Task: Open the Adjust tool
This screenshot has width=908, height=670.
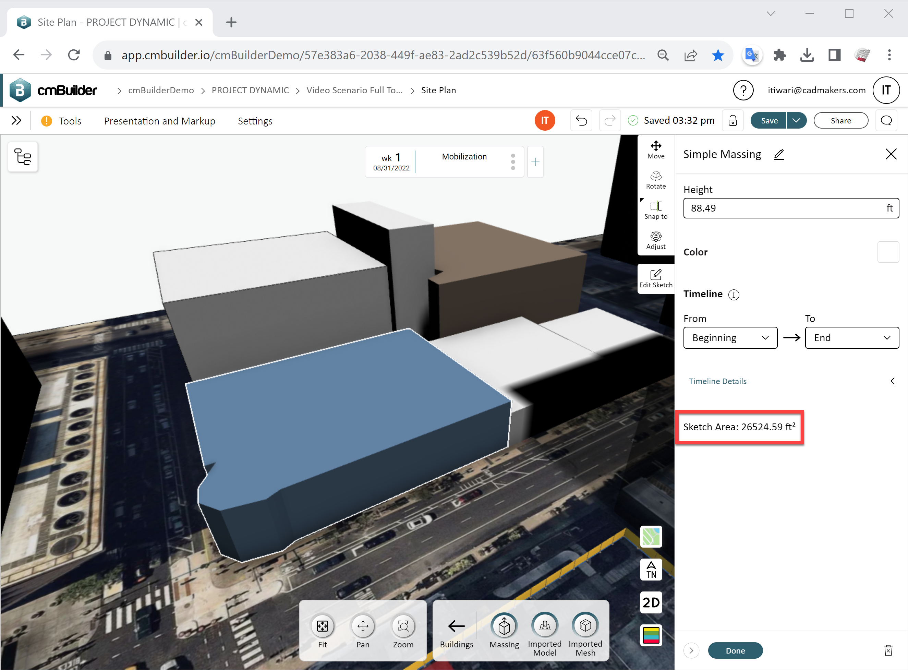Action: pyautogui.click(x=655, y=240)
